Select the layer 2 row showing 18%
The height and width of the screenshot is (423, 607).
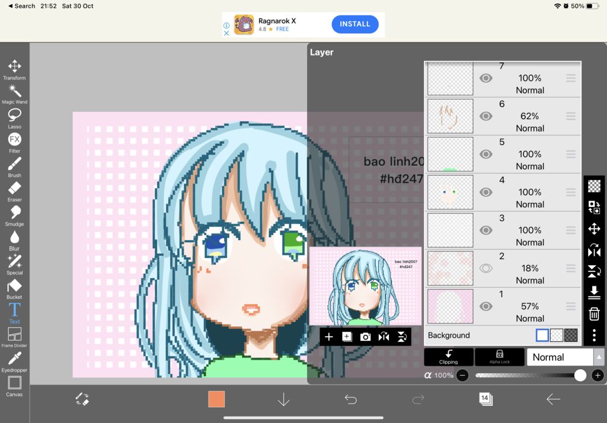point(503,268)
